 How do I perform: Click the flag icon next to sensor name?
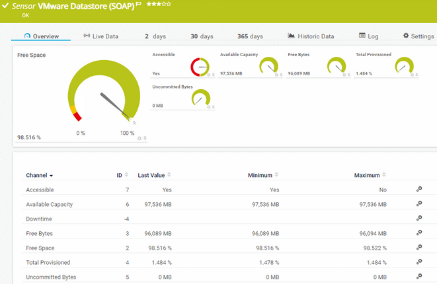click(139, 4)
